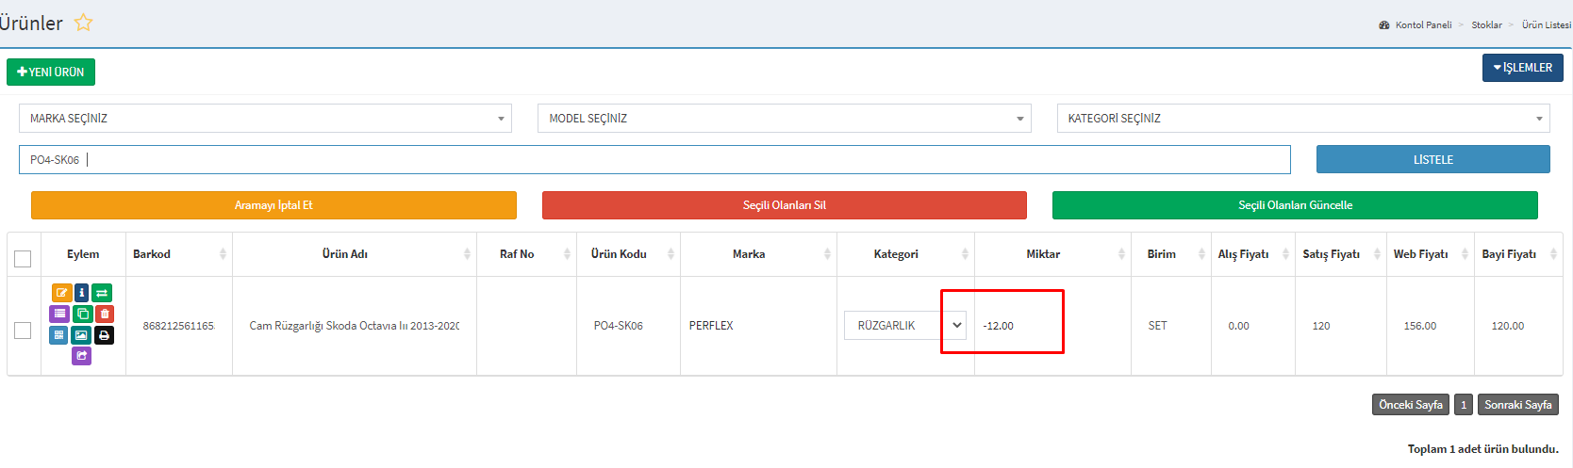
Task: Click the orange edit product icon
Action: click(x=61, y=293)
